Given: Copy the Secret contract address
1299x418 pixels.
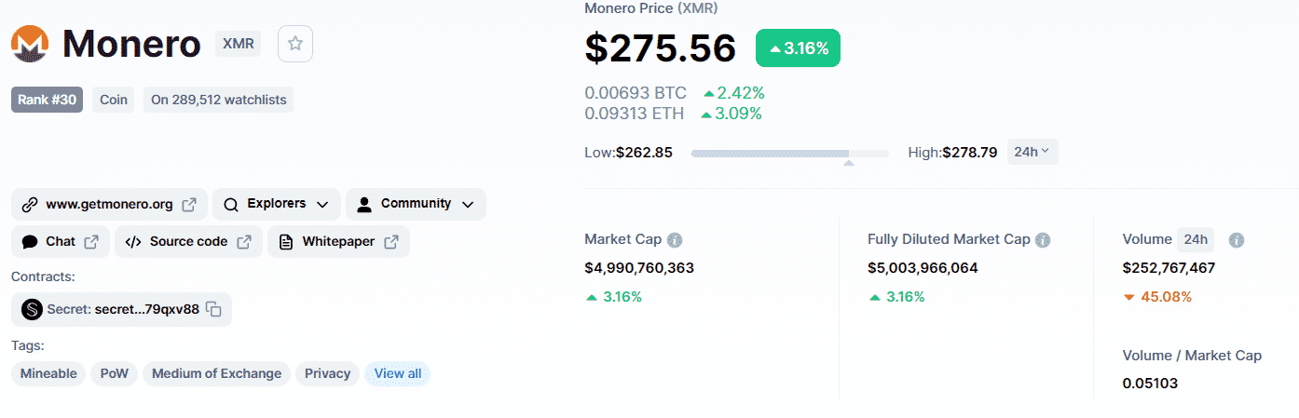Looking at the screenshot, I should [x=213, y=309].
